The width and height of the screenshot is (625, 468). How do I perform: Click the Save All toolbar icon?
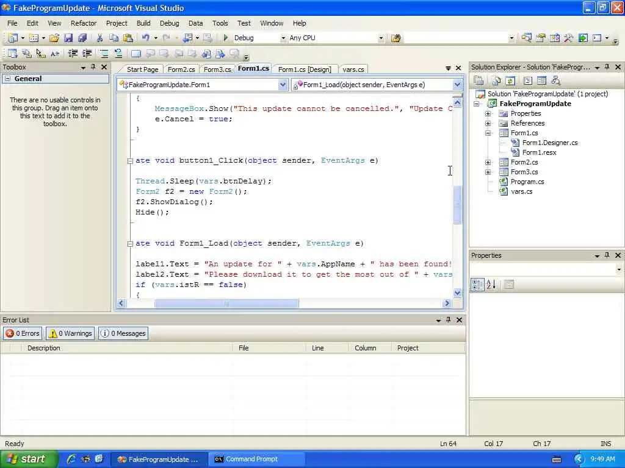[82, 38]
